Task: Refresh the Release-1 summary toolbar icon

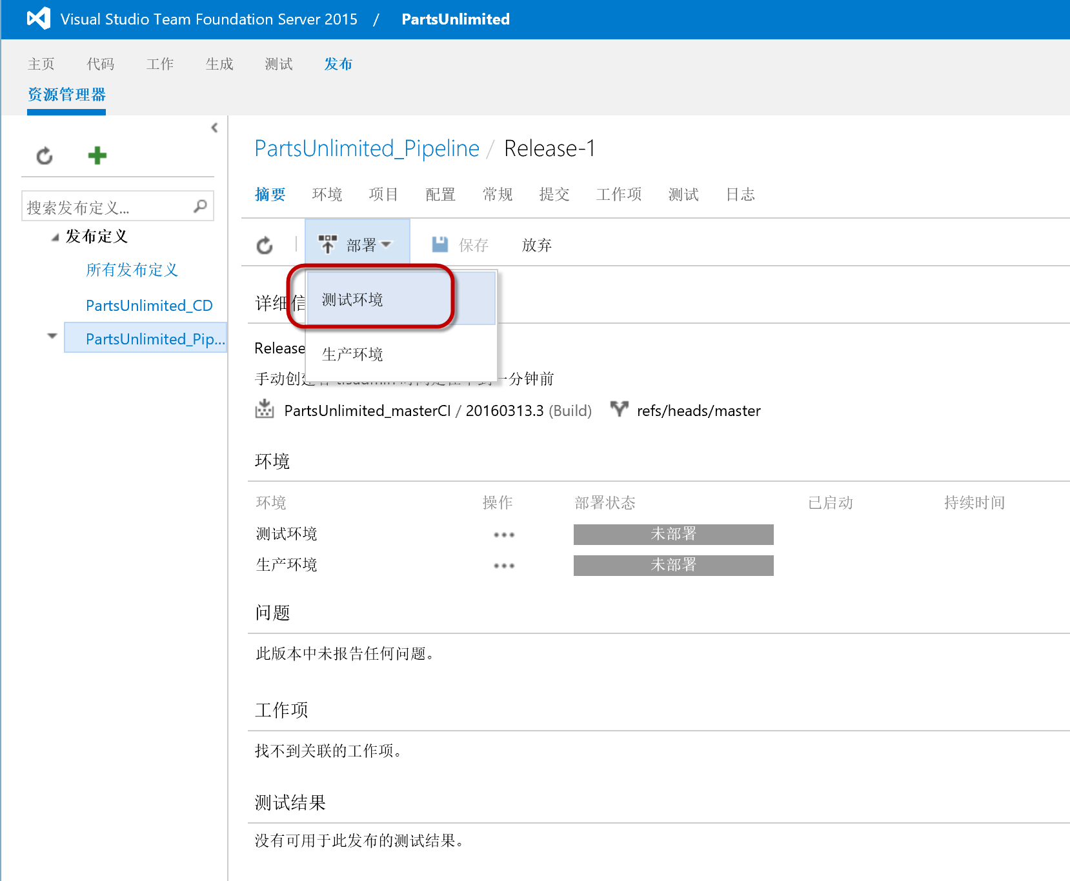Action: coord(265,245)
